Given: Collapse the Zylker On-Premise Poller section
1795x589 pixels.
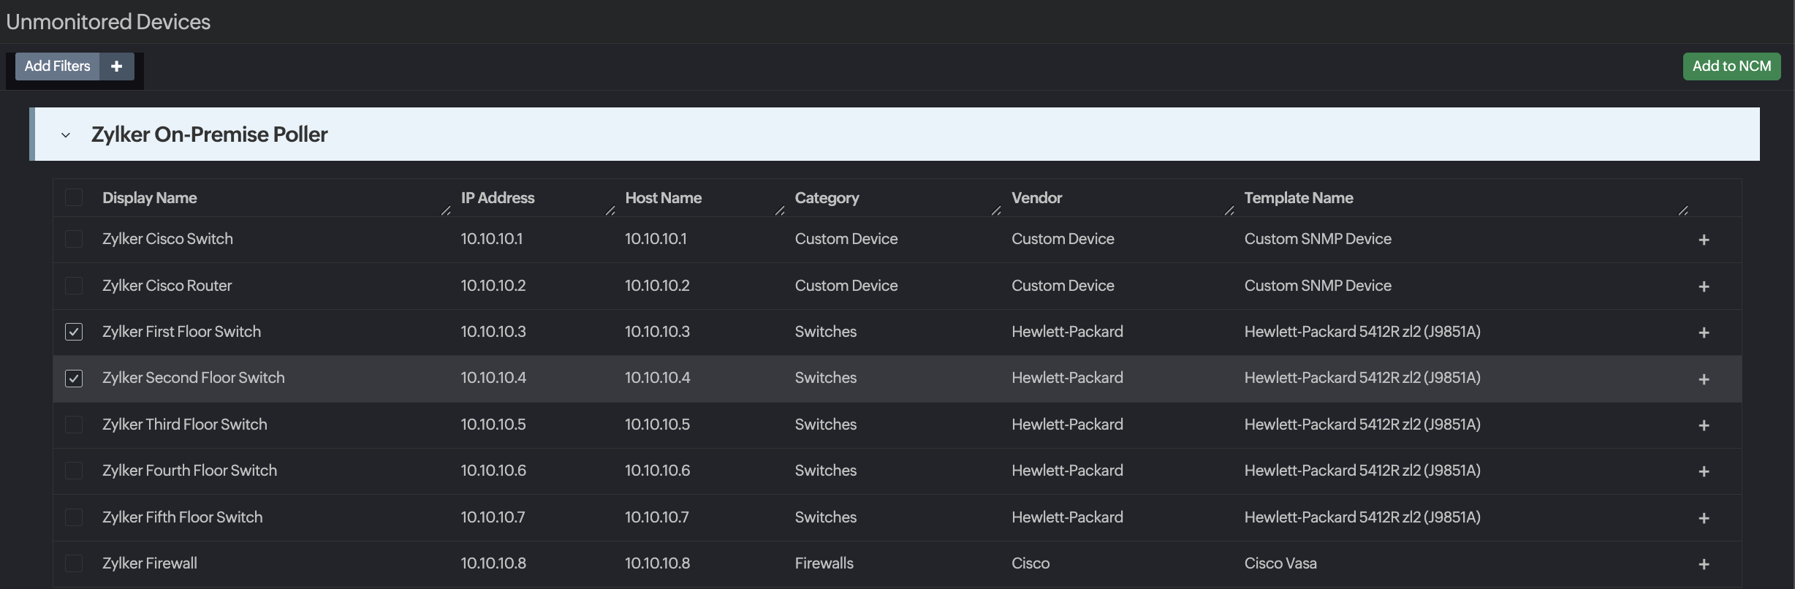Looking at the screenshot, I should point(66,135).
